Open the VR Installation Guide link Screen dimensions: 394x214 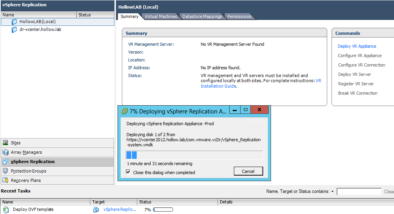(218, 86)
